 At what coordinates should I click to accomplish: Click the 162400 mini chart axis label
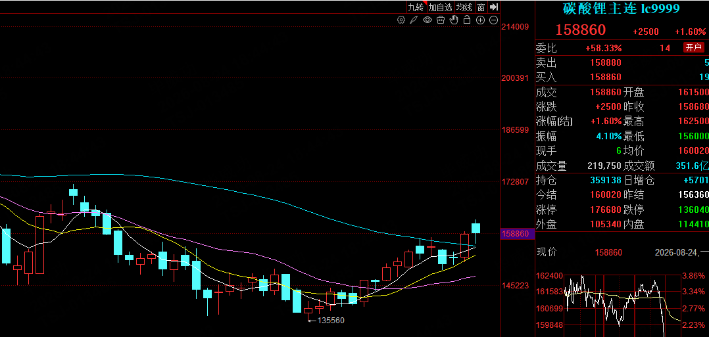[x=550, y=275]
